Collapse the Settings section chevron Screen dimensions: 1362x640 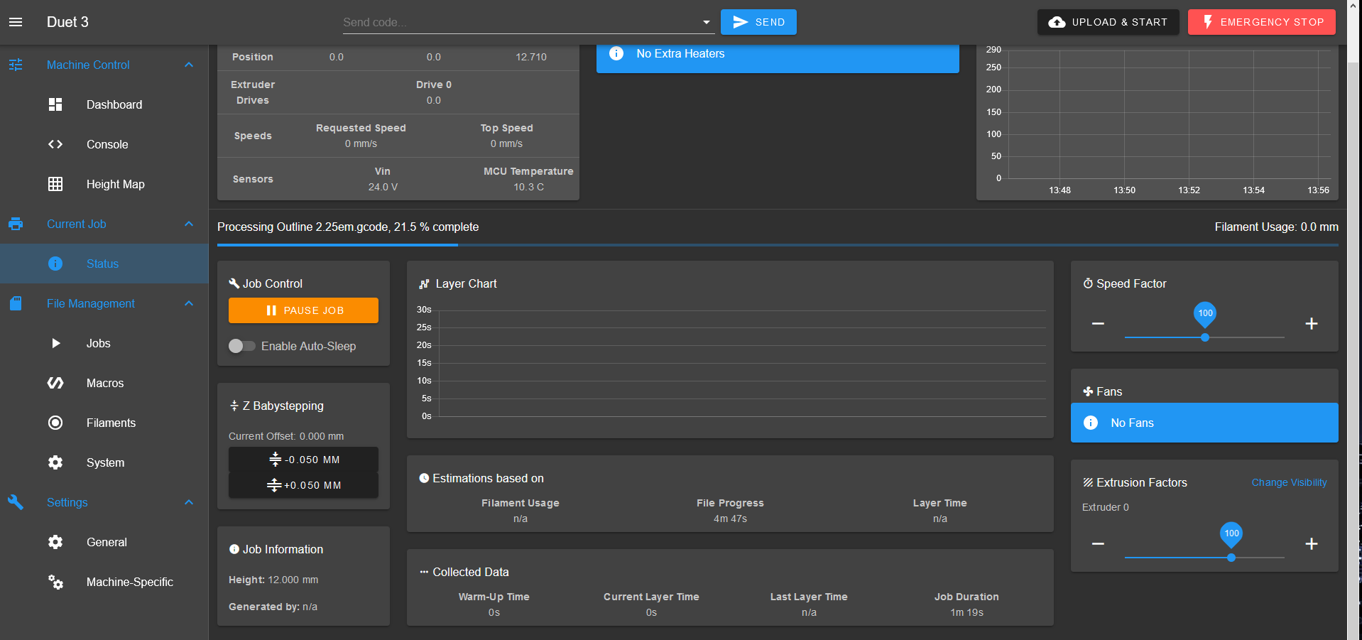click(189, 502)
